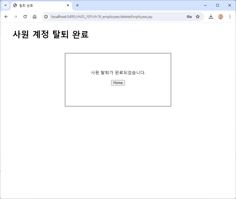Close the 탈퇴 완료 tab
The width and height of the screenshot is (236, 199).
(68, 6)
